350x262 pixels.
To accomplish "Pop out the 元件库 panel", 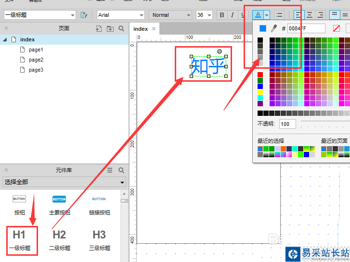I will click(x=6, y=170).
